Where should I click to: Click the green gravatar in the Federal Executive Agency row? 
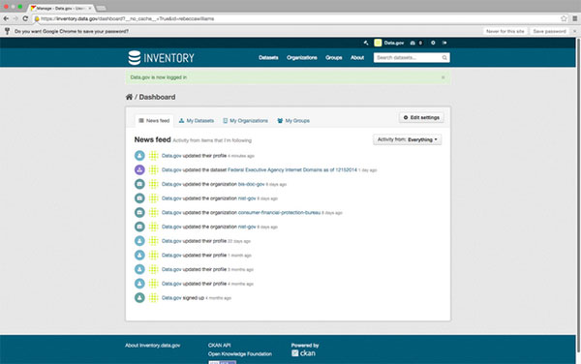click(x=153, y=170)
